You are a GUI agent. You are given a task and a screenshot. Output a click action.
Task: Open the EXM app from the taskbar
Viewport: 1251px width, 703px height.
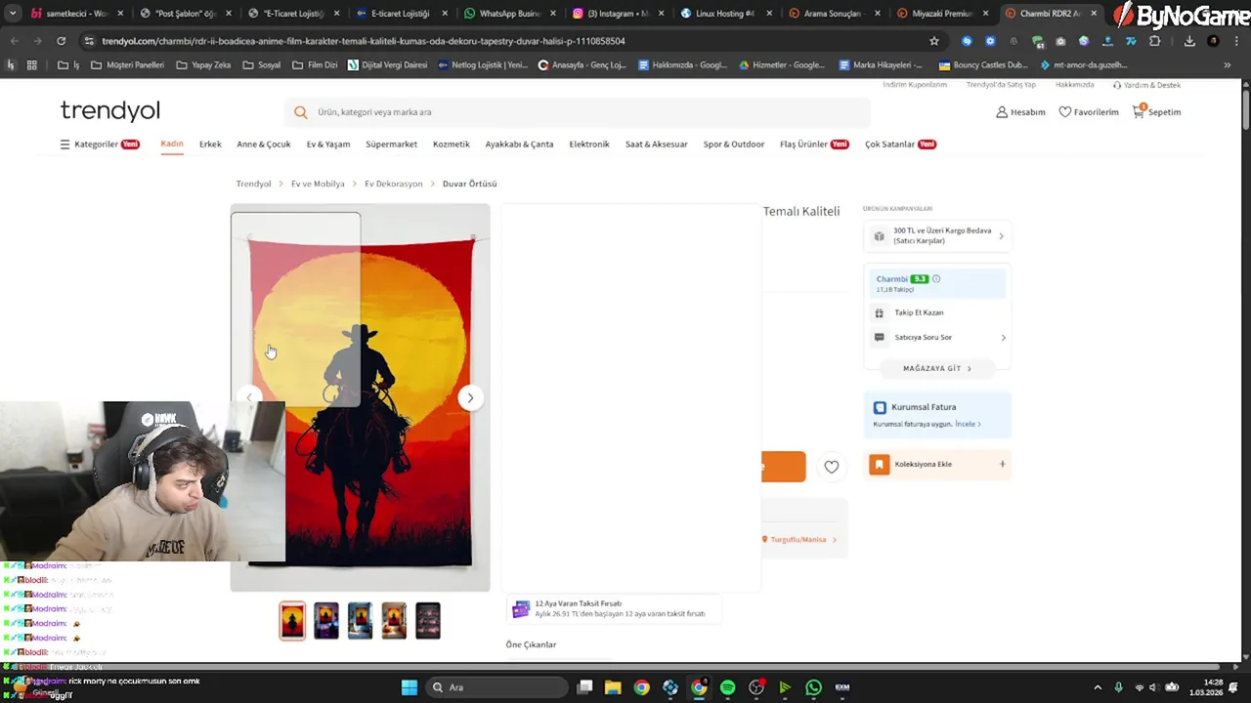841,687
